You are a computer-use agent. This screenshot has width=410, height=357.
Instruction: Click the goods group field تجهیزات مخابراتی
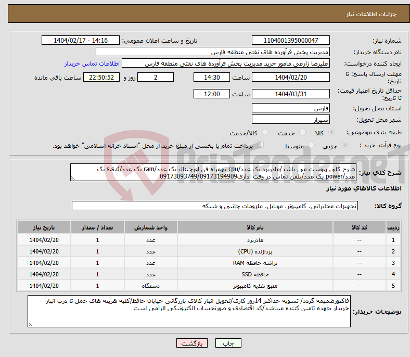coord(215,206)
